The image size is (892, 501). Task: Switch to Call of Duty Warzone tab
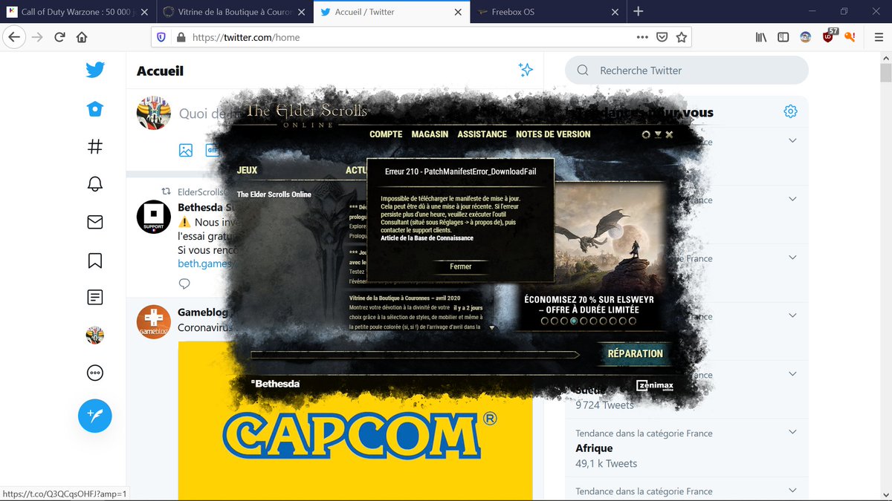78,12
